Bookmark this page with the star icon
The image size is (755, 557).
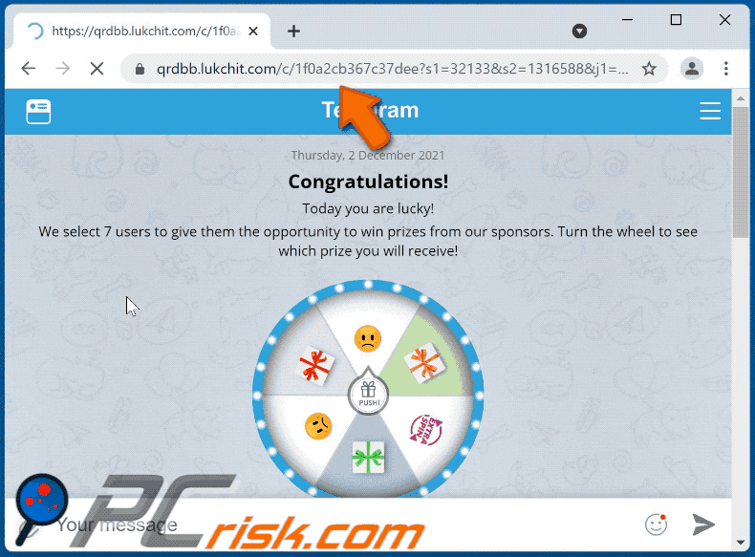(649, 69)
